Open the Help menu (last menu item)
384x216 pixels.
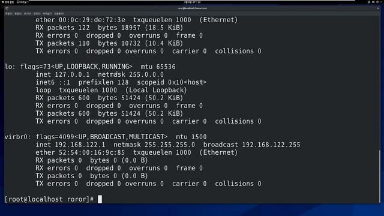point(59,13)
